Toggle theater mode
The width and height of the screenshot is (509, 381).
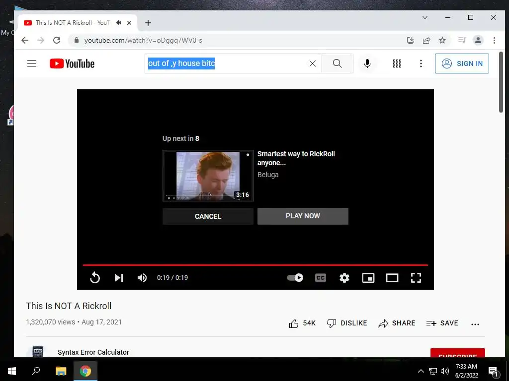[392, 278]
